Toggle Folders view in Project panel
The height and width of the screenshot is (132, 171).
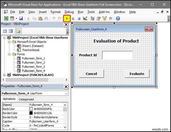coord(18,31)
